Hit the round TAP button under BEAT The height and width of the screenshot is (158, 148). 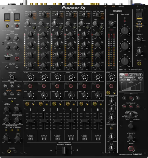tap(131, 98)
